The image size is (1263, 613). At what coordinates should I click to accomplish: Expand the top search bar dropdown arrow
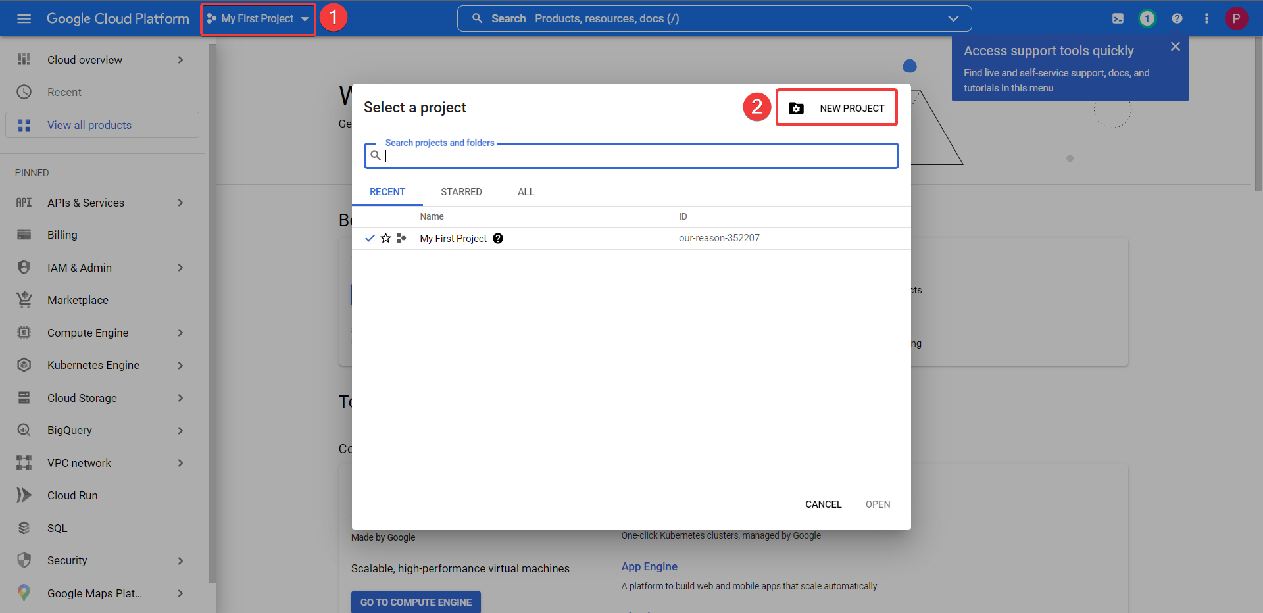pos(953,18)
